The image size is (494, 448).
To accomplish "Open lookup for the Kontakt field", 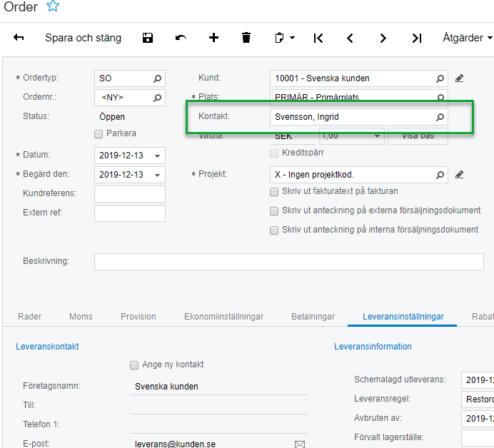I will [440, 116].
